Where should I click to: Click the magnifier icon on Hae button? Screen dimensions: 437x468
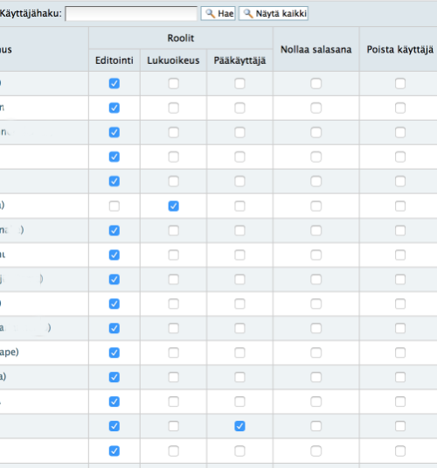[x=211, y=13]
